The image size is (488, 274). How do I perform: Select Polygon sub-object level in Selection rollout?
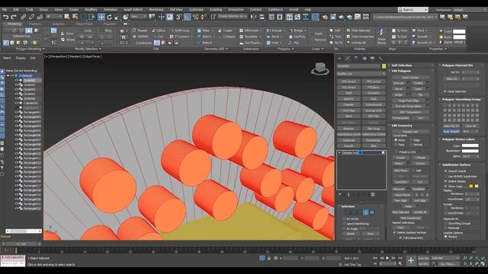[x=366, y=212]
